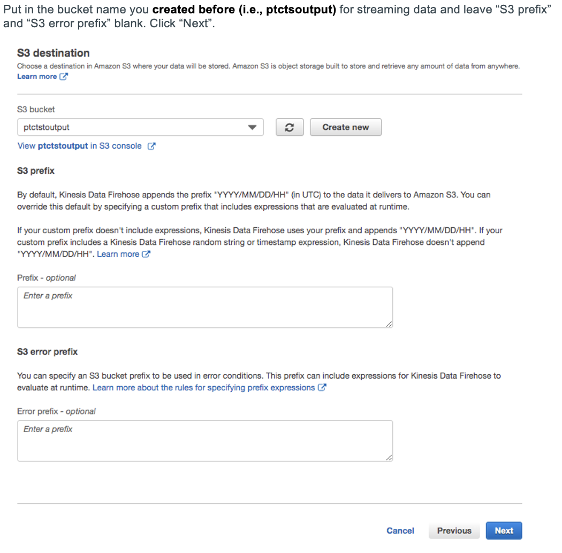Expand the S3 bucket dropdown arrow

point(252,128)
